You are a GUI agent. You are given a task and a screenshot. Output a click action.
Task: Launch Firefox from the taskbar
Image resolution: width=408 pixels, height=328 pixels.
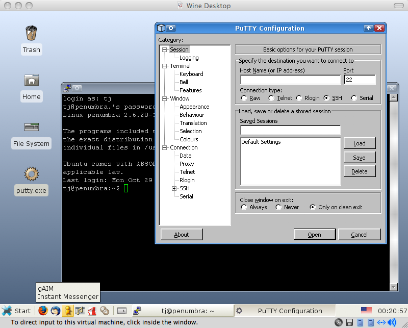tap(43, 311)
